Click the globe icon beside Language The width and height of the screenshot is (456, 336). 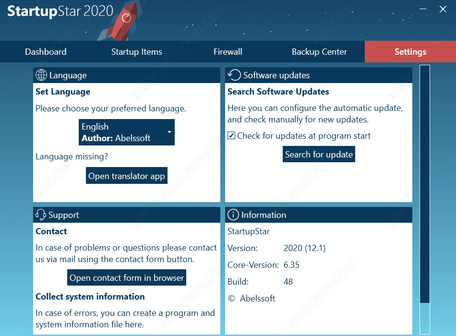tap(41, 75)
